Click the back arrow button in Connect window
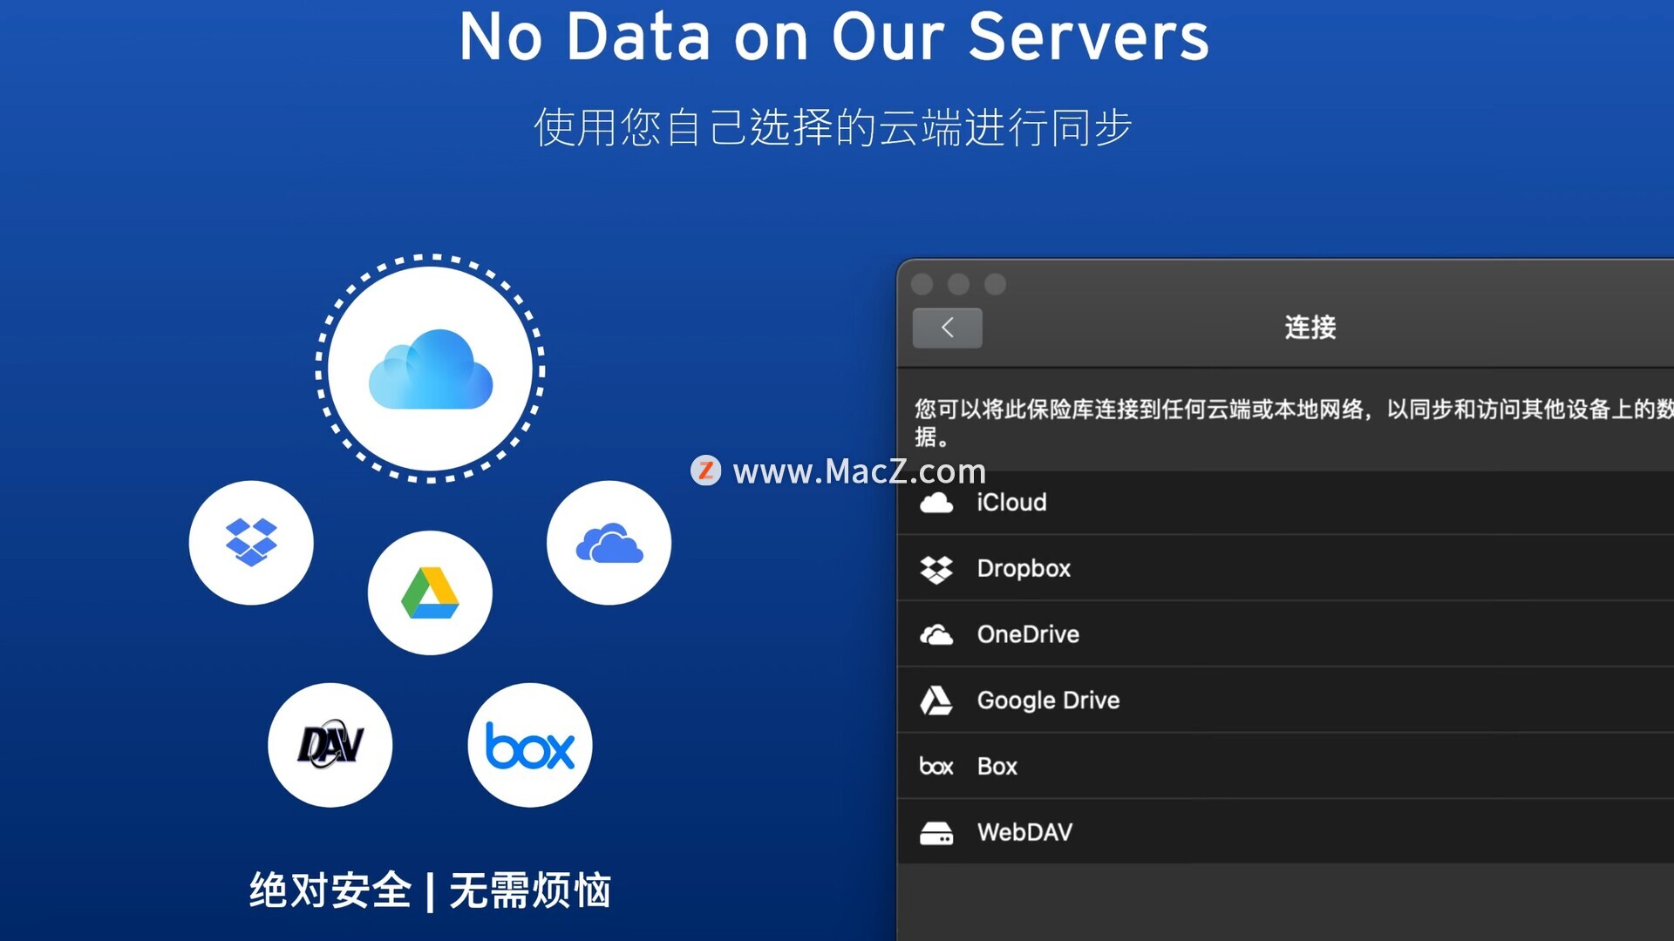The height and width of the screenshot is (941, 1674). pyautogui.click(x=947, y=328)
